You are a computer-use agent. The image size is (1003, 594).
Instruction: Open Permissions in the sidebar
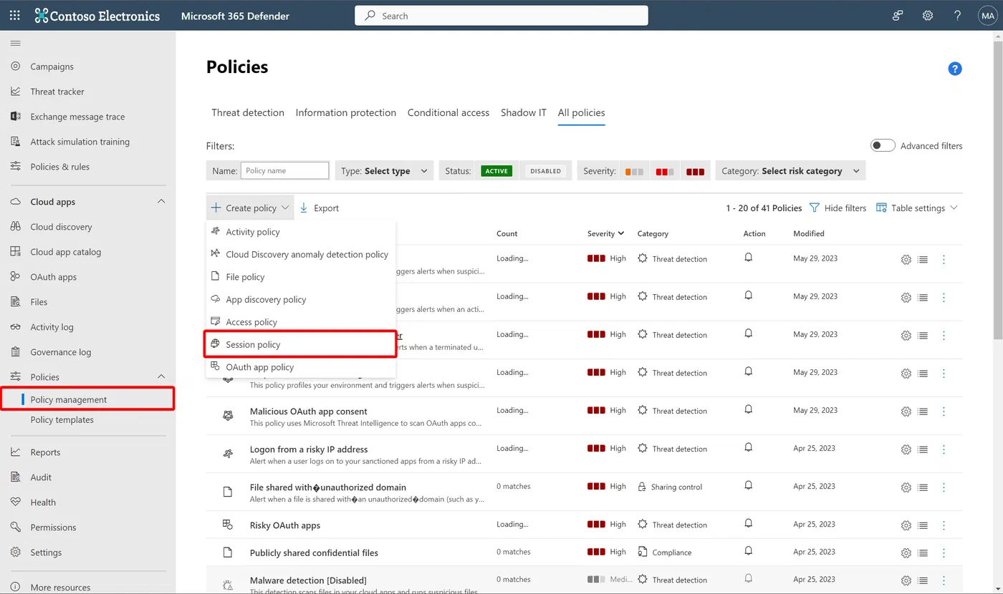tap(53, 527)
